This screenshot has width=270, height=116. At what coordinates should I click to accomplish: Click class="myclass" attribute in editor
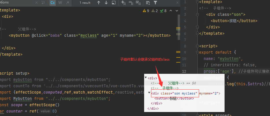82,36
